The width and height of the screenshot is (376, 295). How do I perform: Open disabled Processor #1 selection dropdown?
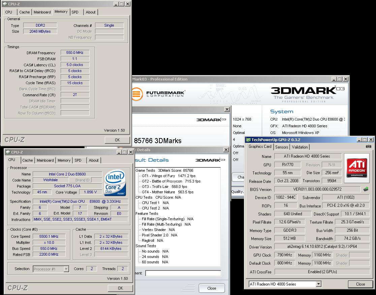66,269
